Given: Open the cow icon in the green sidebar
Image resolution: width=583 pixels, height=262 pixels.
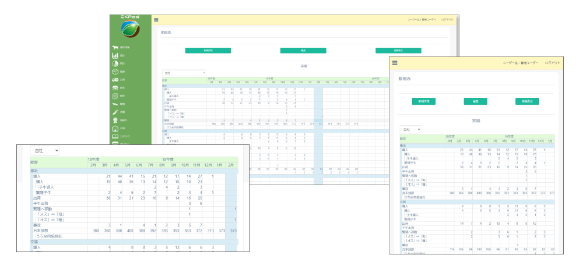Looking at the screenshot, I should (115, 48).
